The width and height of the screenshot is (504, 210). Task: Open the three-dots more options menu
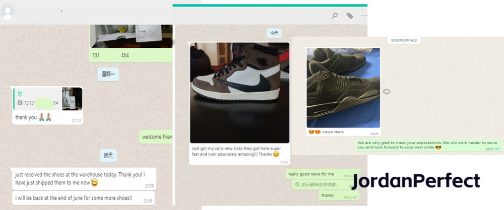pyautogui.click(x=364, y=16)
